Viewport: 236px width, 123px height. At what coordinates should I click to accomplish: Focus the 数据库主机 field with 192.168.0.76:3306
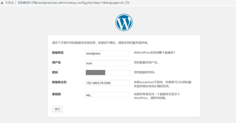point(107,83)
